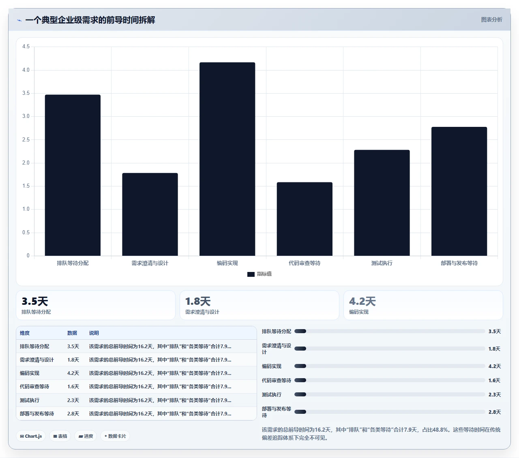Image resolution: width=519 pixels, height=458 pixels.
Task: Click the 维度 table column header
Action: click(x=25, y=333)
